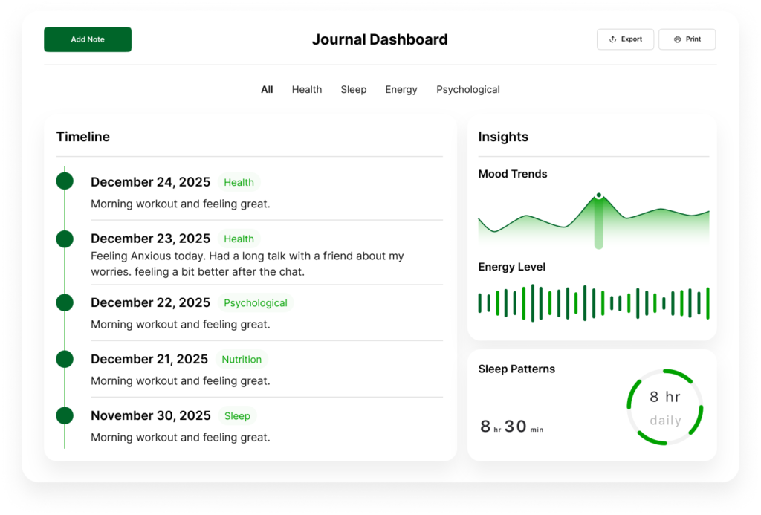Click the Psychological tag on December 22
The width and height of the screenshot is (761, 515).
click(x=255, y=303)
